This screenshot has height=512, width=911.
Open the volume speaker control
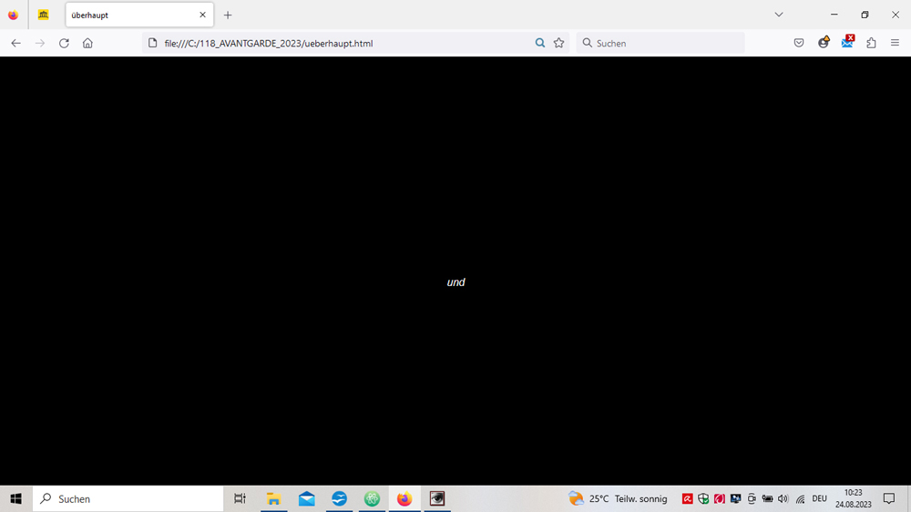pyautogui.click(x=783, y=498)
